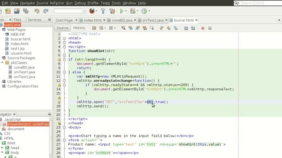The image size is (282, 158).
Task: Collapse the fold at line 10 else block
Action: 64,72
